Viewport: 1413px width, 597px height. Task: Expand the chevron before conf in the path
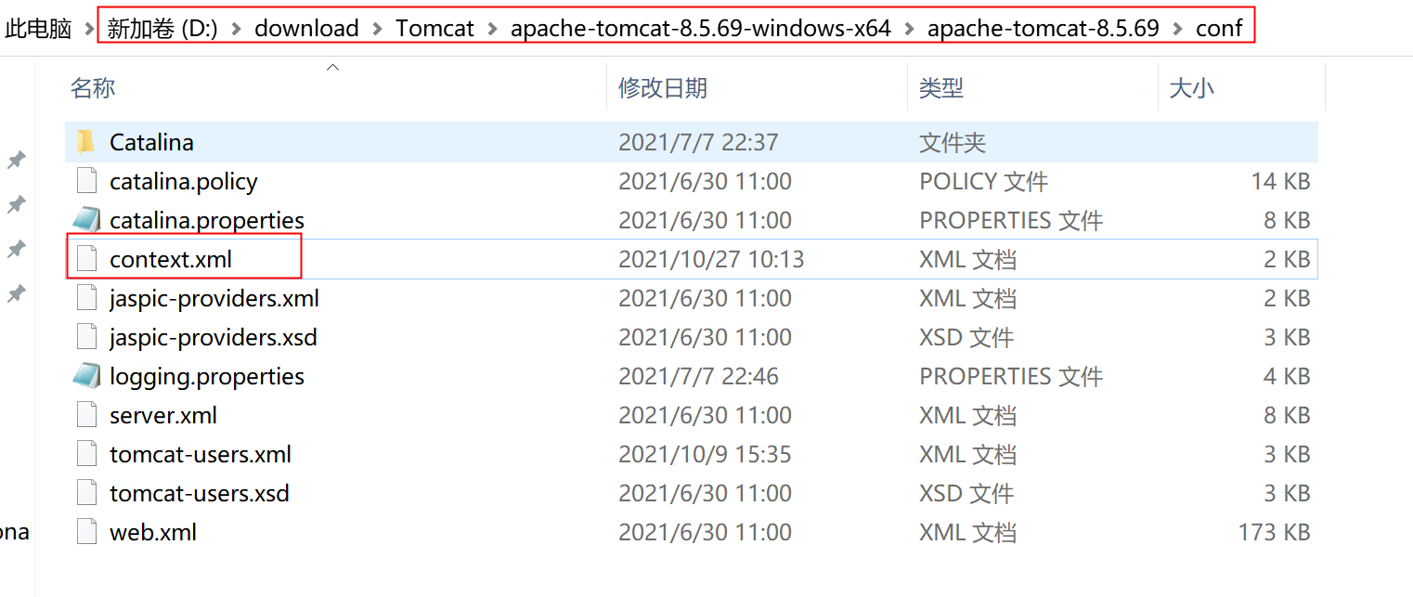(1177, 29)
